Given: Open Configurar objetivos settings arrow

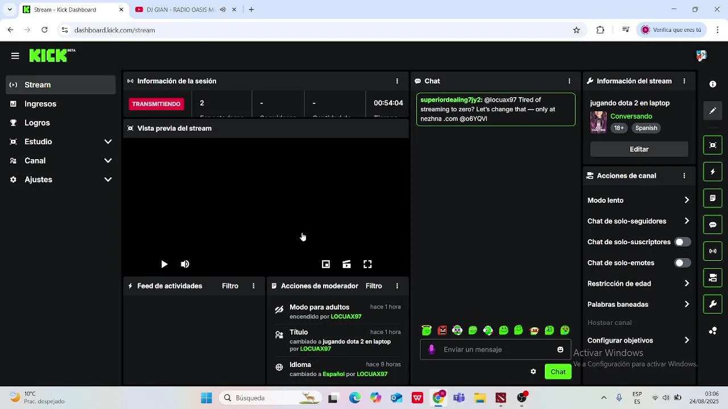Looking at the screenshot, I should coord(686,340).
